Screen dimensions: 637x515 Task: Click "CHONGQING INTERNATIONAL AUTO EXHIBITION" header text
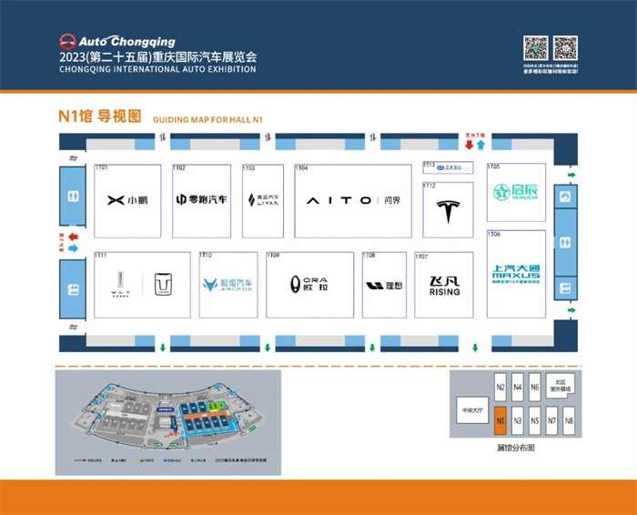(x=157, y=69)
